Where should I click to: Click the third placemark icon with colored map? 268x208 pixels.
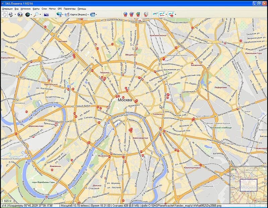[x=138, y=14]
